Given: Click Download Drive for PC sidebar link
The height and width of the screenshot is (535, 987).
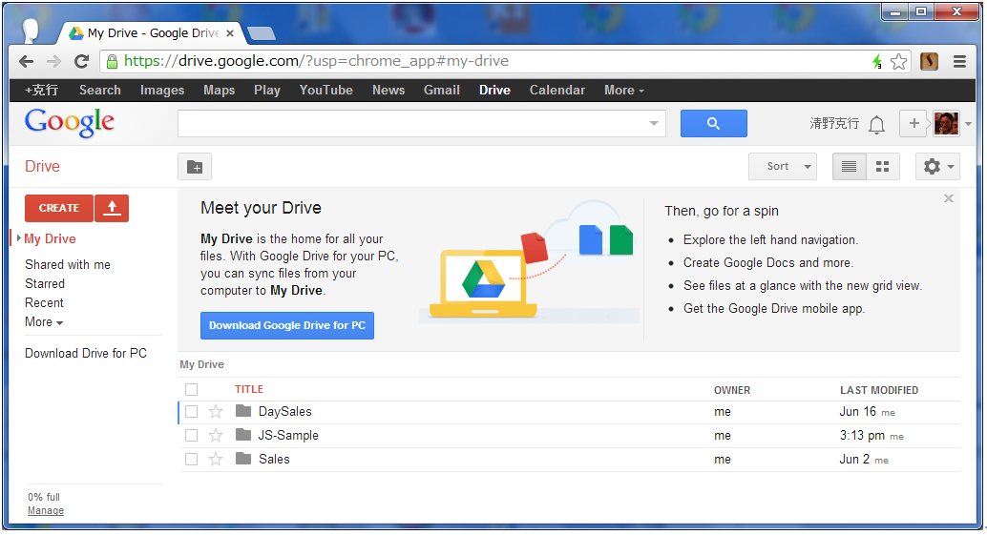Looking at the screenshot, I should click(x=86, y=353).
